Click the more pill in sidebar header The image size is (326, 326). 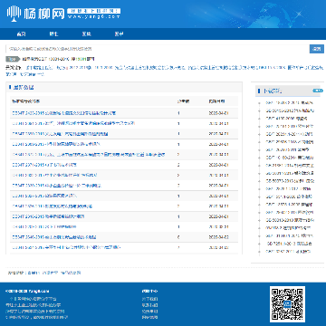[x=318, y=91]
